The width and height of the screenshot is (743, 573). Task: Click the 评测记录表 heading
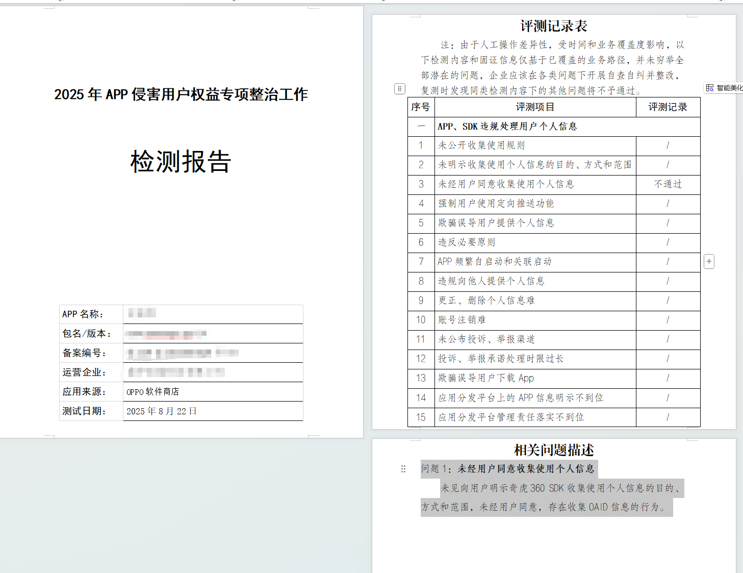tap(553, 26)
